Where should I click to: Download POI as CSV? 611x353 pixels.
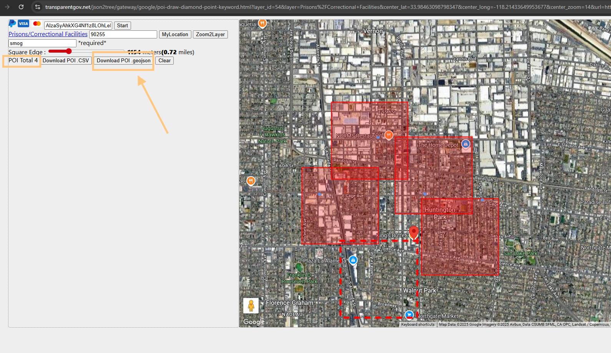(x=66, y=60)
